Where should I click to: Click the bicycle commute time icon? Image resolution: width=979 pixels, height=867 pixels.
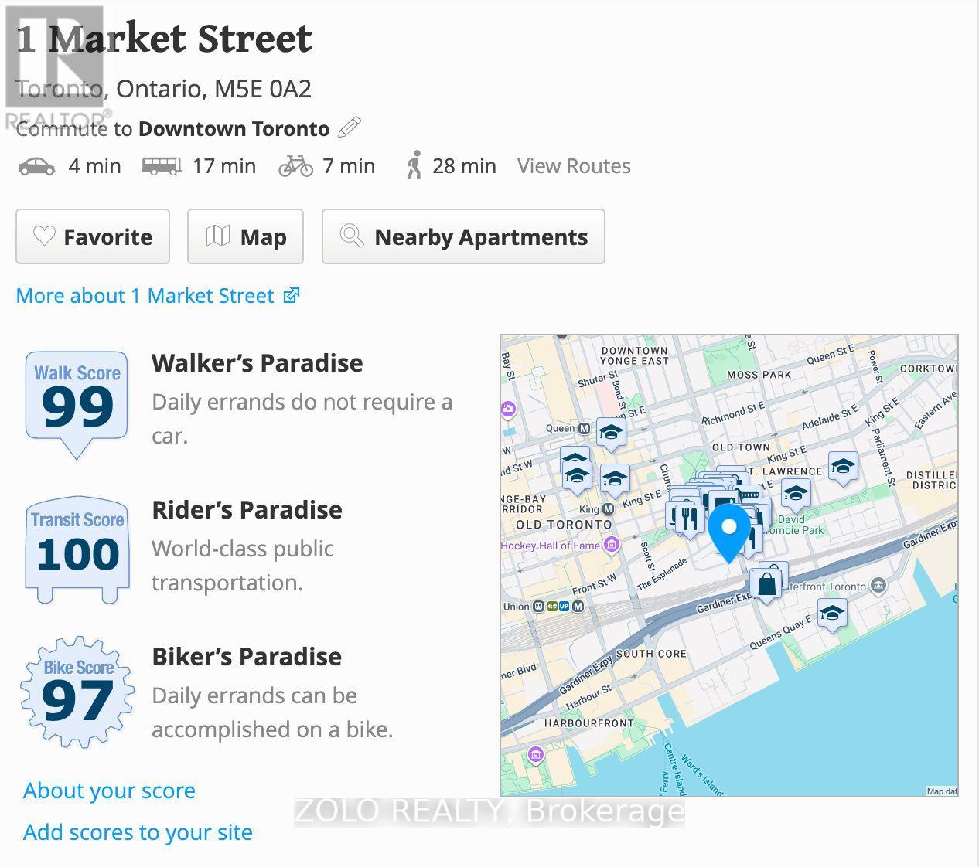(x=295, y=166)
